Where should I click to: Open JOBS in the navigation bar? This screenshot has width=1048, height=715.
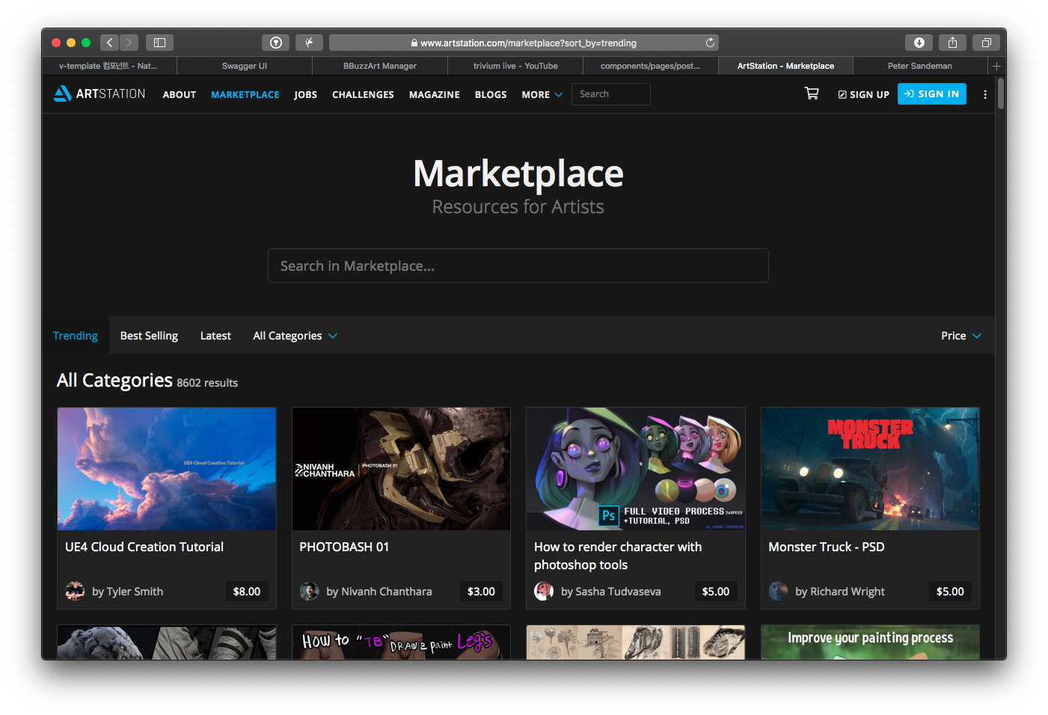305,94
